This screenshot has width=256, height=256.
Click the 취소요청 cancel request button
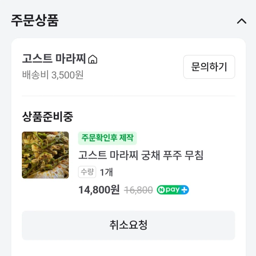click(x=128, y=225)
